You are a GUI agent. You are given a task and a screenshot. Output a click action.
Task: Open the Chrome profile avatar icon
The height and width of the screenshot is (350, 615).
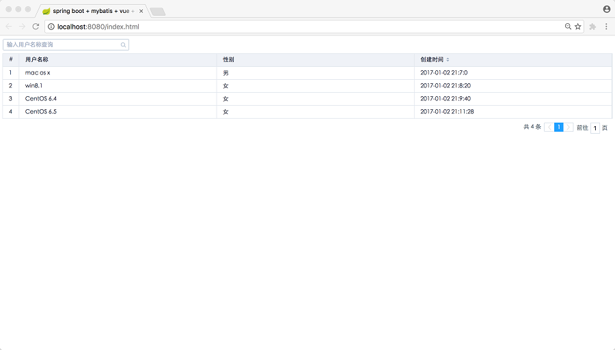[607, 9]
